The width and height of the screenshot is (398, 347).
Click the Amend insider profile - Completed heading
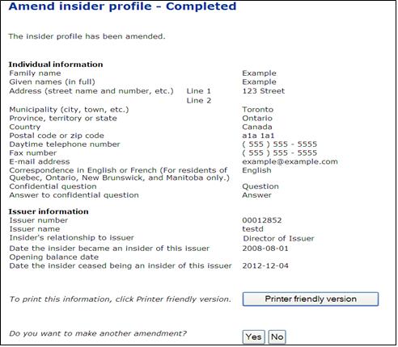click(x=122, y=6)
